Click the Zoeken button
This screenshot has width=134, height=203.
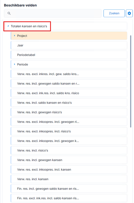coord(114,13)
